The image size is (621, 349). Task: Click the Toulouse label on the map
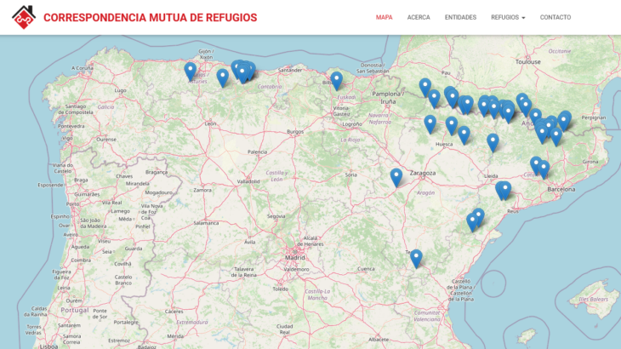click(528, 62)
